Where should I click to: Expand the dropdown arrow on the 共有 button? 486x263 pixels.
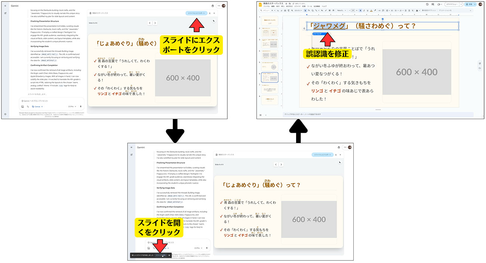point(475,4)
